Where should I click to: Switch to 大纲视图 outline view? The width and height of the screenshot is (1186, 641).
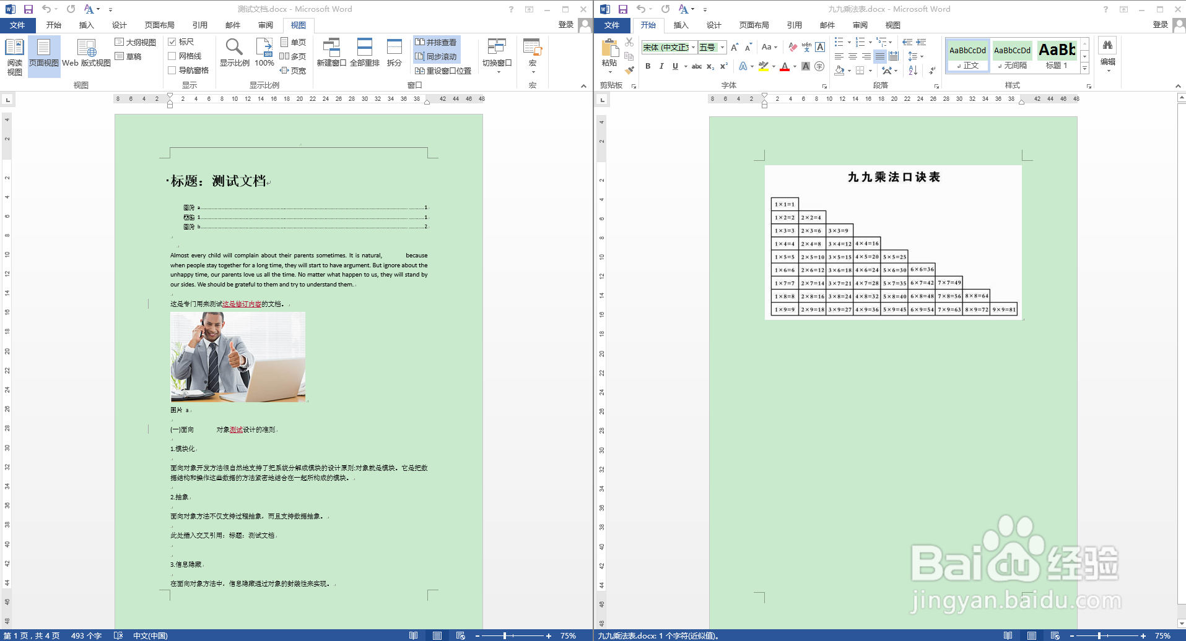tap(136, 42)
